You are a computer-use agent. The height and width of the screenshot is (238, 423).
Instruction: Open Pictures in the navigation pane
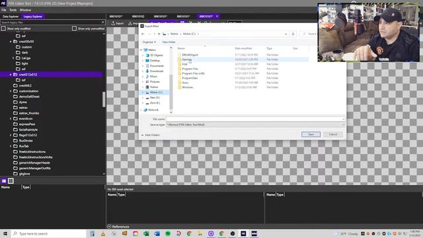tap(155, 82)
